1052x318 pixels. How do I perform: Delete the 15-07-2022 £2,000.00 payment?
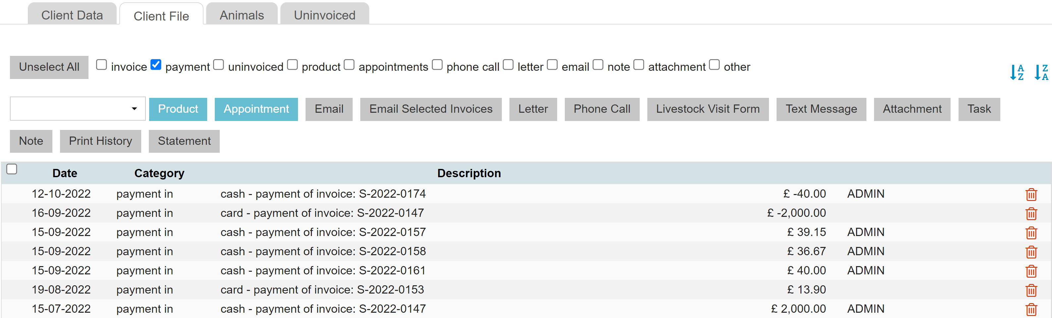pyautogui.click(x=1031, y=309)
